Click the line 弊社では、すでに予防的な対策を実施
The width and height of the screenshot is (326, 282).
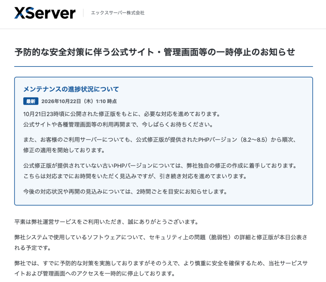coord(161,263)
